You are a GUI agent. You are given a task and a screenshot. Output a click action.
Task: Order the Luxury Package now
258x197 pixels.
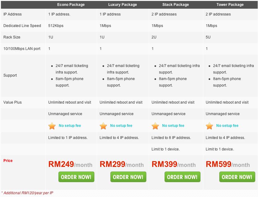coord(128,177)
